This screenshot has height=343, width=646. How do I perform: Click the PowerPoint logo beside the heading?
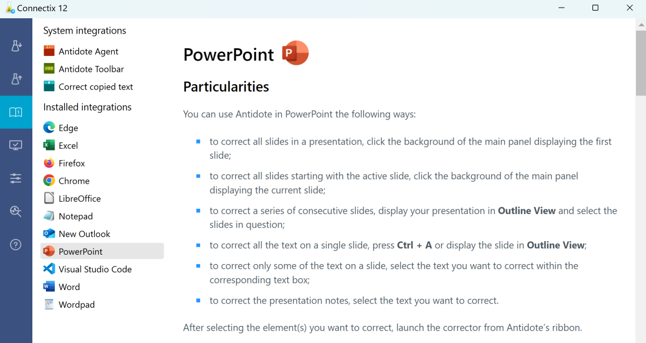pyautogui.click(x=295, y=54)
